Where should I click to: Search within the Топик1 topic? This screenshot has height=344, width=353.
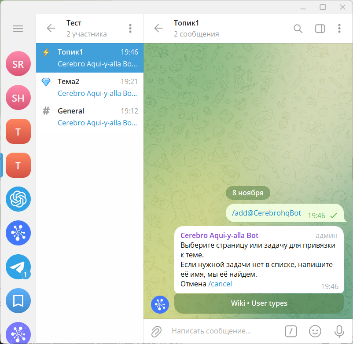298,29
